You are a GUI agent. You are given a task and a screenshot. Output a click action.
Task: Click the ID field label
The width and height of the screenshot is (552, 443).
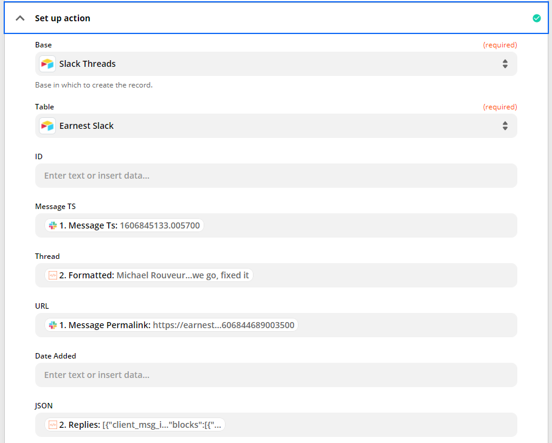(x=39, y=157)
